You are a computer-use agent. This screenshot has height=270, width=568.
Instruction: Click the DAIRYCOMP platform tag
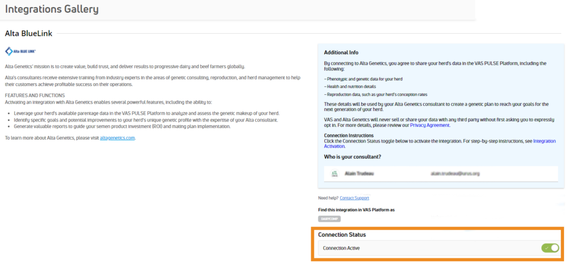tap(329, 219)
